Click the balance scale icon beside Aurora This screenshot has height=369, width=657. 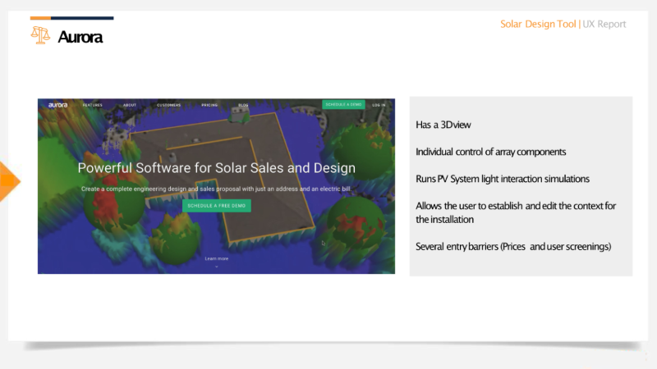click(x=40, y=35)
